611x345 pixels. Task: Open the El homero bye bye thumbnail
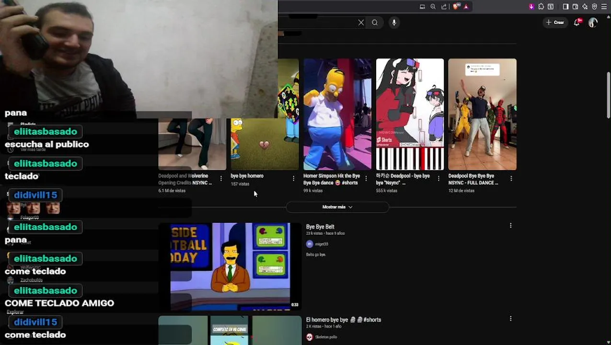(230, 330)
